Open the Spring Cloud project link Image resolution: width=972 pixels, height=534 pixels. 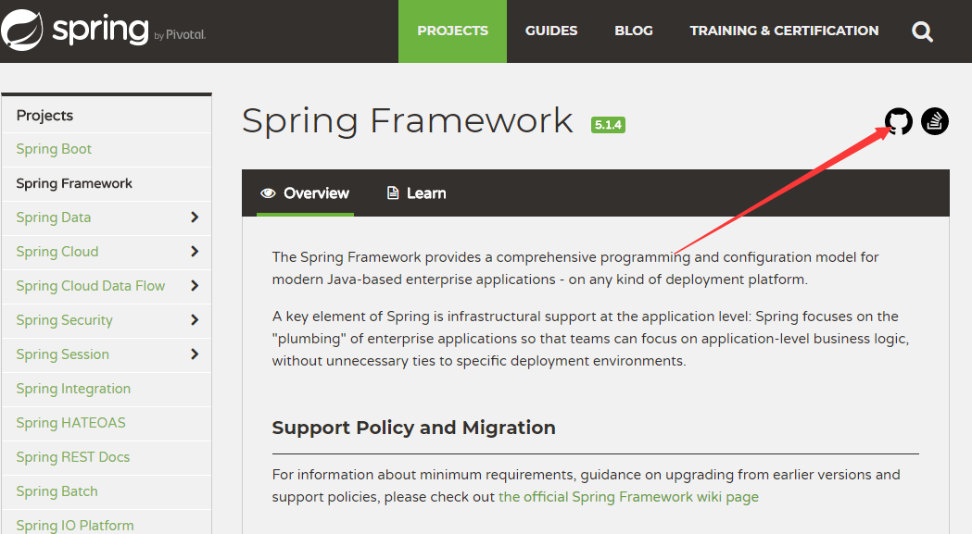click(x=57, y=252)
